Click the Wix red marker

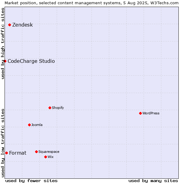click(46, 157)
